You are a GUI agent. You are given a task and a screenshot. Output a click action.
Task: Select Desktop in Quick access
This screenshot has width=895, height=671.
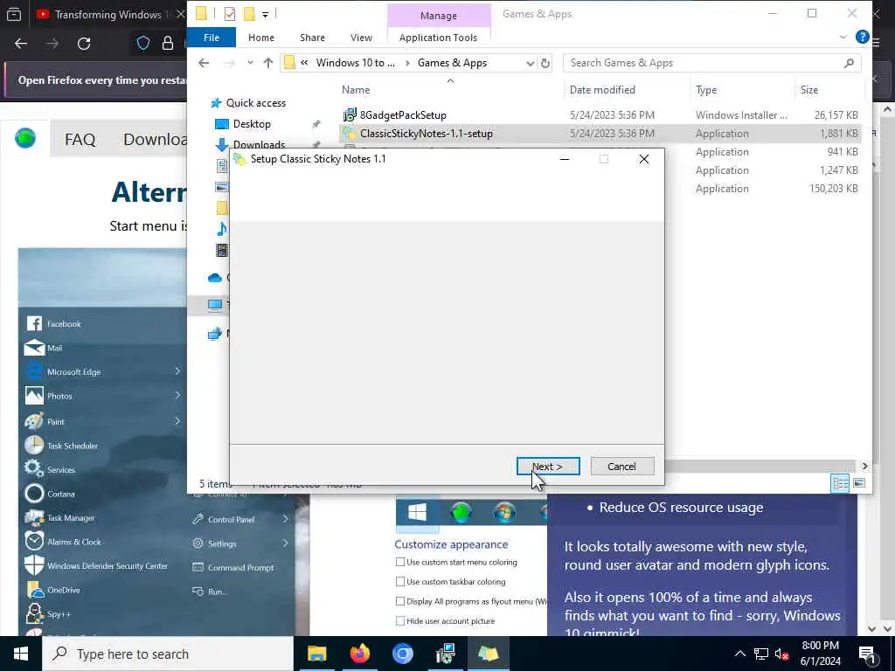tap(252, 124)
